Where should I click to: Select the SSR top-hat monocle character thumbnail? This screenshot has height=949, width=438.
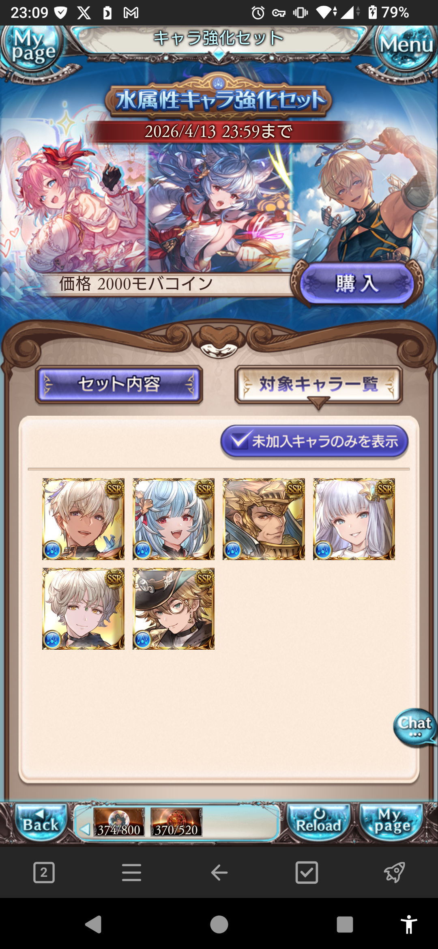(x=174, y=609)
